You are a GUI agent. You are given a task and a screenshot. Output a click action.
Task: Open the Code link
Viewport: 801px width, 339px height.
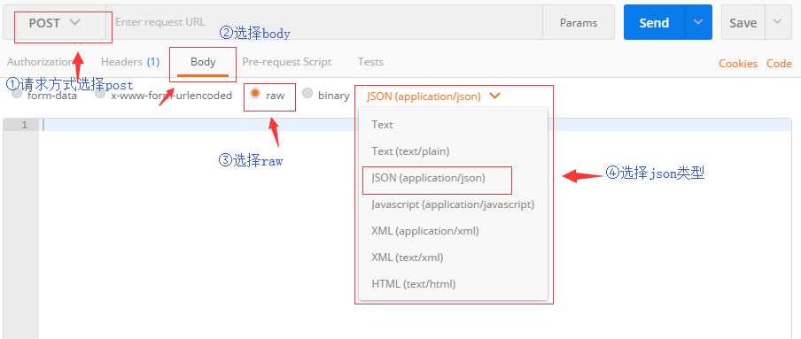click(x=779, y=64)
